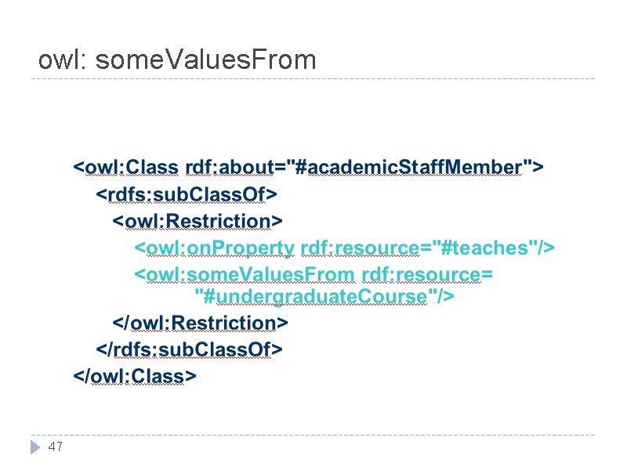Click 'rdf:resource' on the on.Property line

coord(359,248)
